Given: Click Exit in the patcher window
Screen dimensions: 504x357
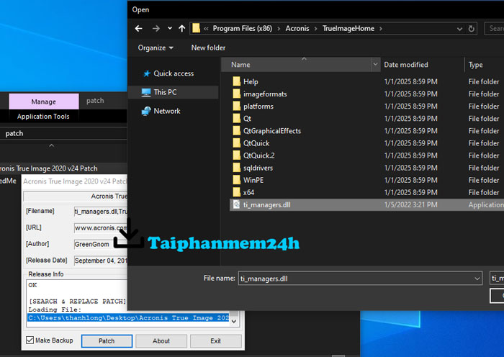Looking at the screenshot, I should 216,341.
